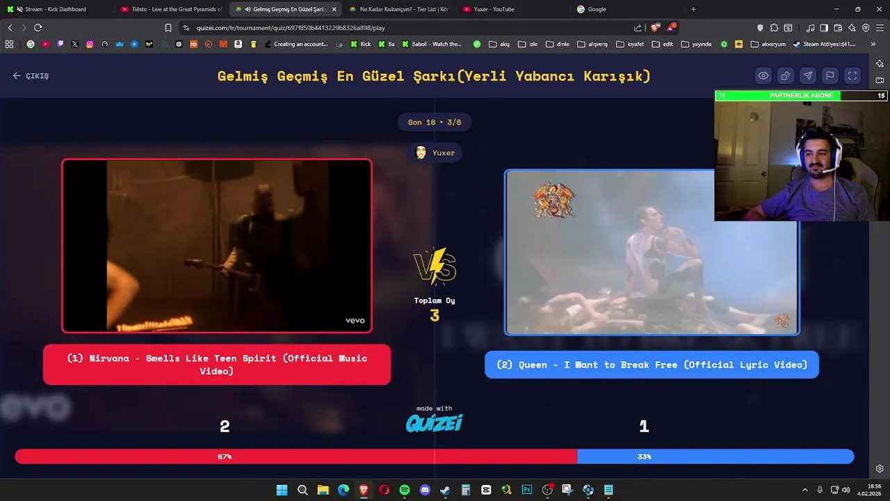Click the share page icon in address bar
This screenshot has height=501, width=890.
[x=638, y=28]
